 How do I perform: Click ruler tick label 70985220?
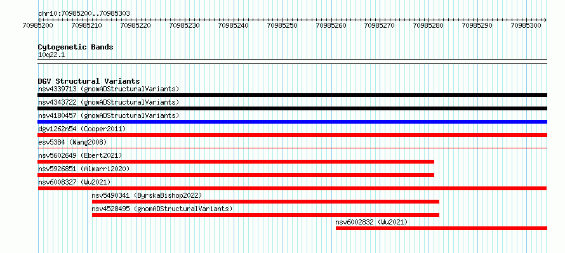(136, 25)
